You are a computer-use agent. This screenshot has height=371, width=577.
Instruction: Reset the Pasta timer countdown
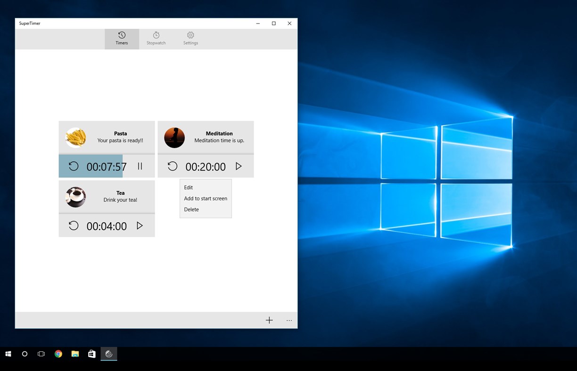(x=74, y=166)
